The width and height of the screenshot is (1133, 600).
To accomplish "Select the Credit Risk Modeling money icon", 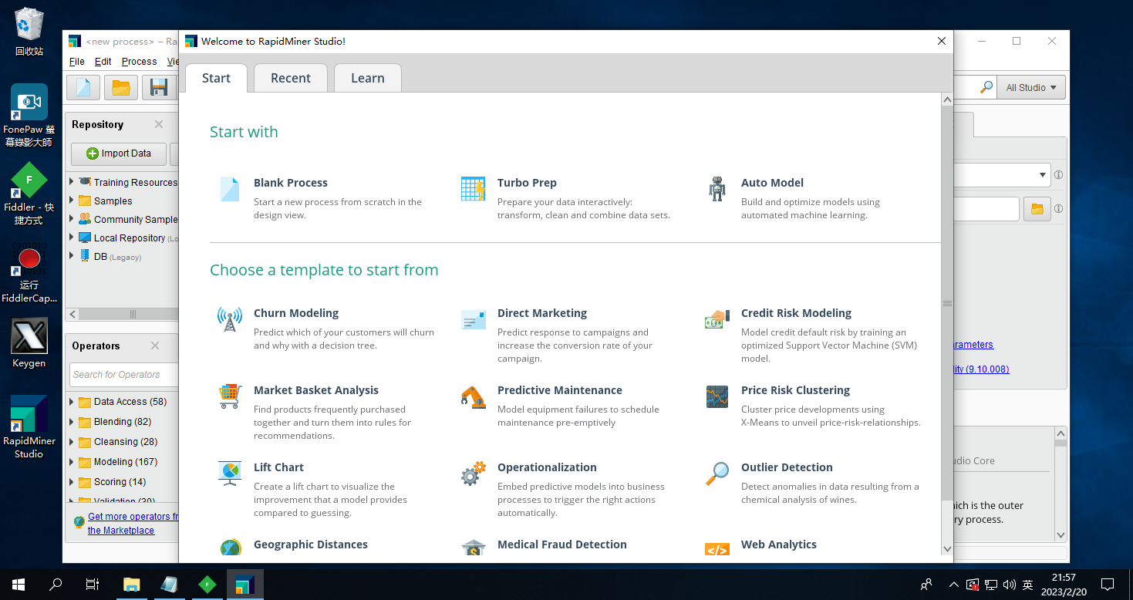I will (717, 319).
